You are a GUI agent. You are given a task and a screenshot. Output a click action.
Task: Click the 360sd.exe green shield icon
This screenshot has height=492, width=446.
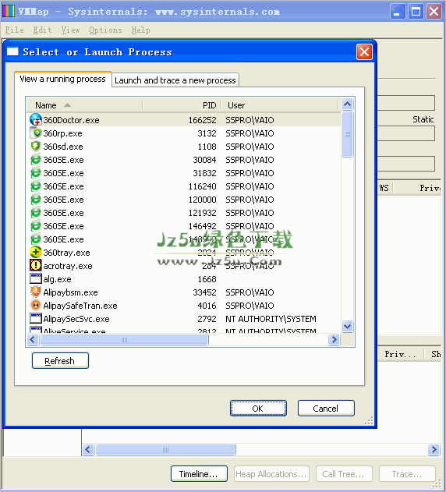coord(36,147)
